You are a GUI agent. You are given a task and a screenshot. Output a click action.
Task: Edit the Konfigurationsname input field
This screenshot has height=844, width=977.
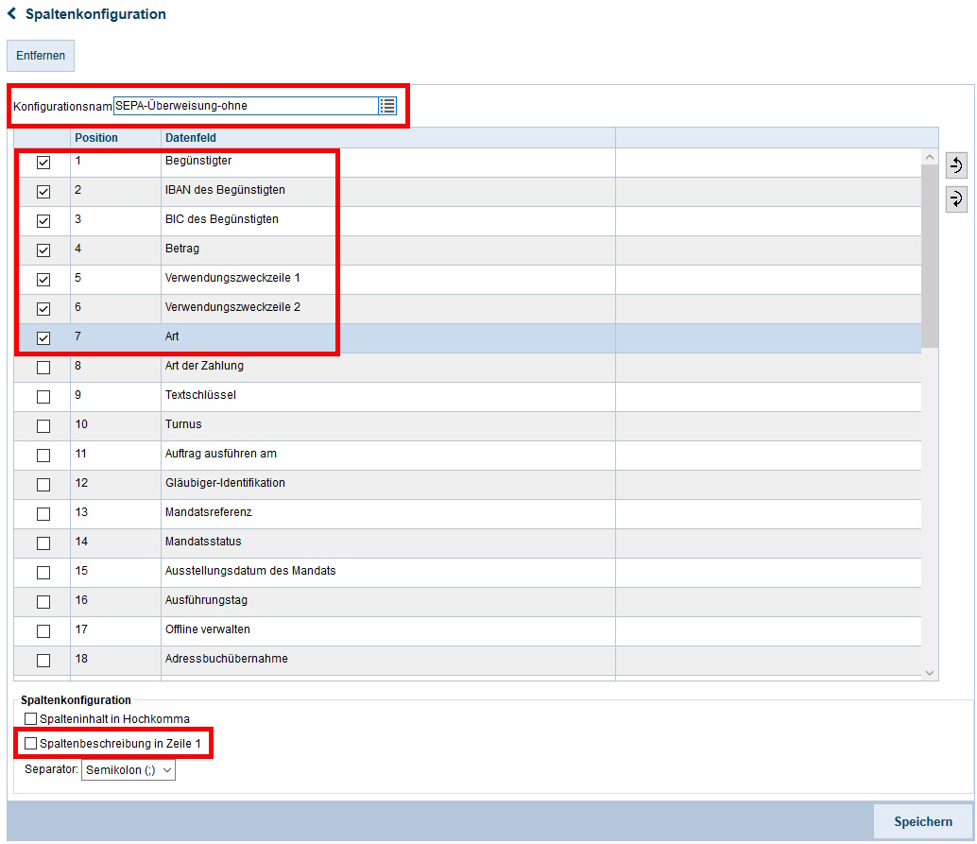(246, 106)
